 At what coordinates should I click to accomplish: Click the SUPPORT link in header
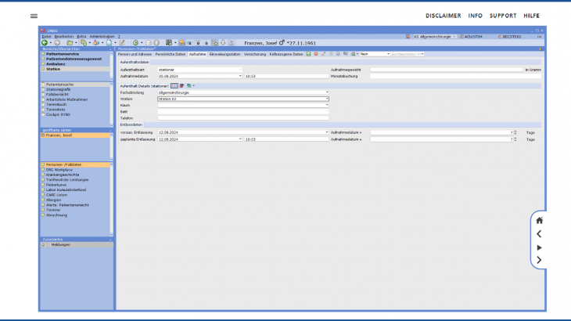(x=503, y=16)
